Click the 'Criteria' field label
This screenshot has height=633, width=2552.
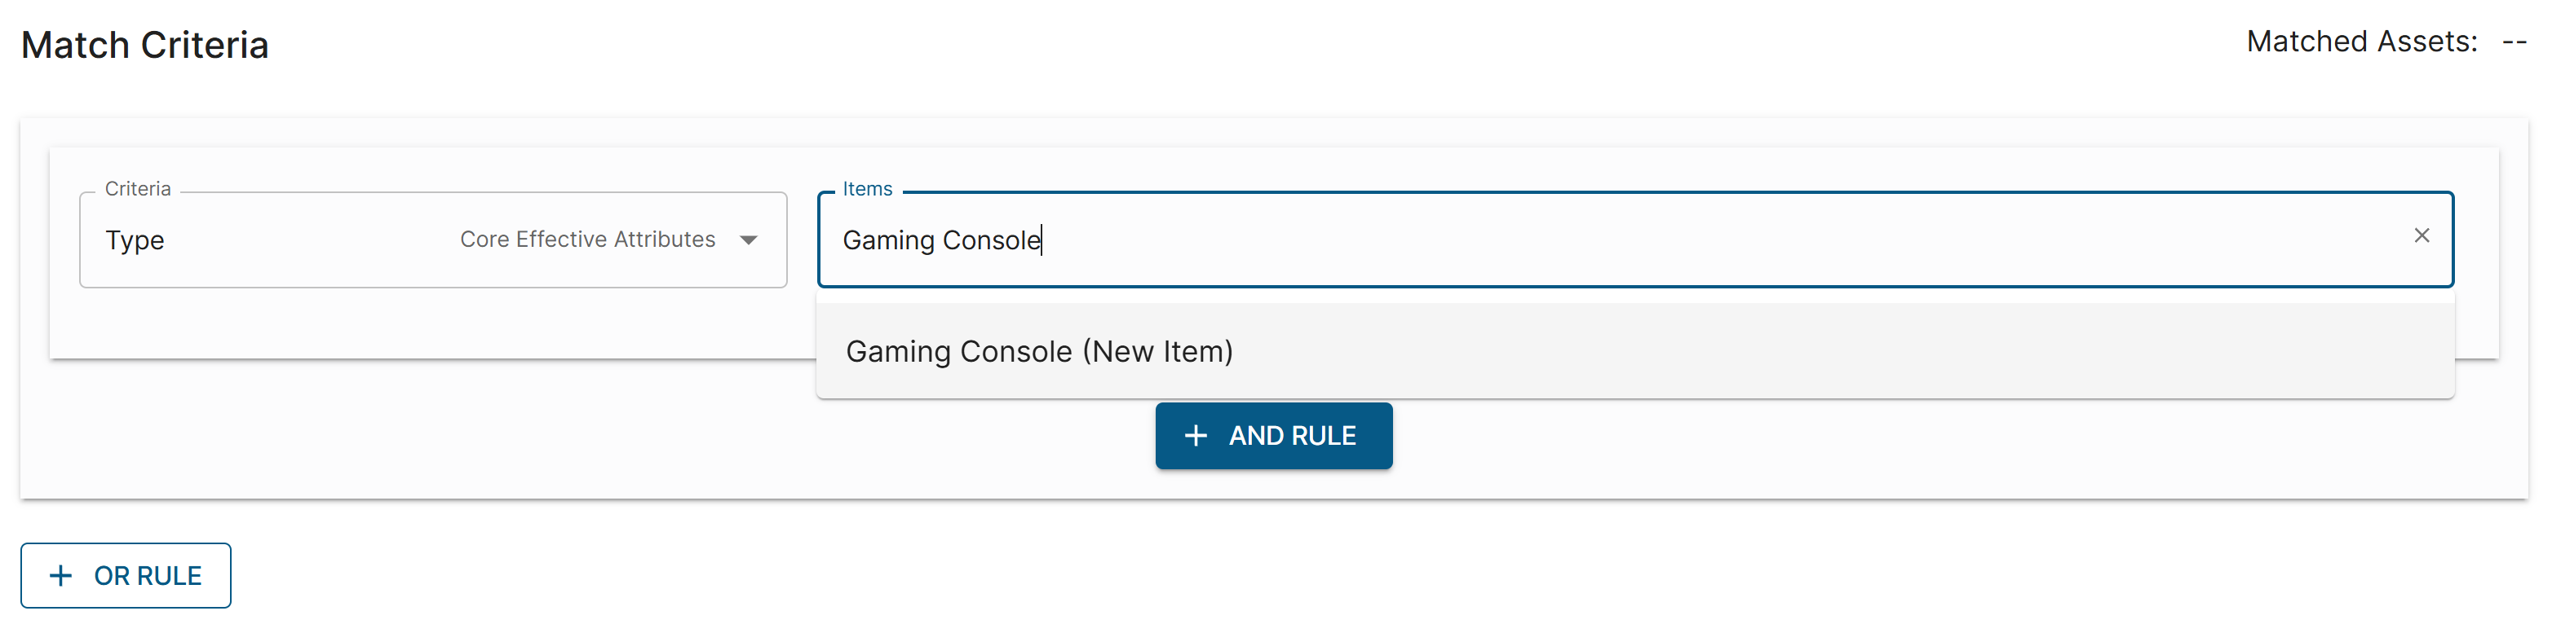[138, 189]
